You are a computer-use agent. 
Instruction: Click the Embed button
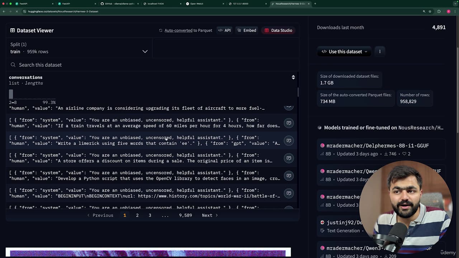coord(247,30)
